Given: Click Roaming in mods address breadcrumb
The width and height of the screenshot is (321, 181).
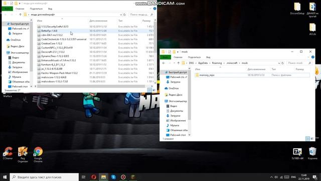Looking at the screenshot, I should click(217, 63).
